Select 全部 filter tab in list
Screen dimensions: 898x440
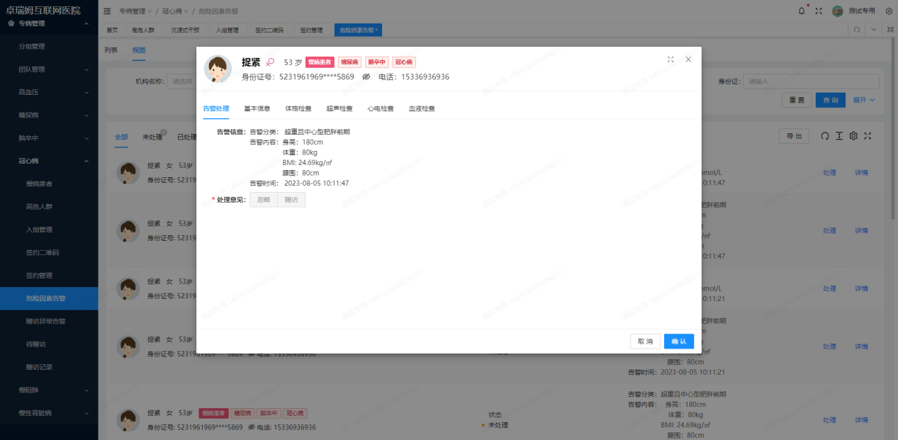pyautogui.click(x=121, y=137)
